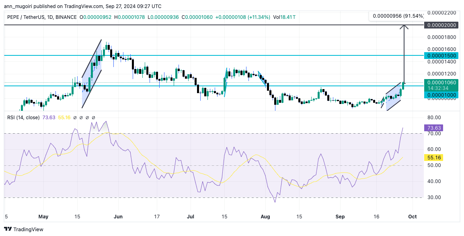This screenshot has width=464, height=236.
Task: Select the Sep label on the time axis
Action: point(340,216)
